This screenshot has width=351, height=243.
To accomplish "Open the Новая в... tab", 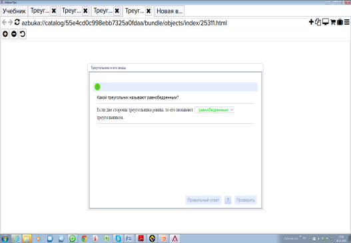I will 169,11.
